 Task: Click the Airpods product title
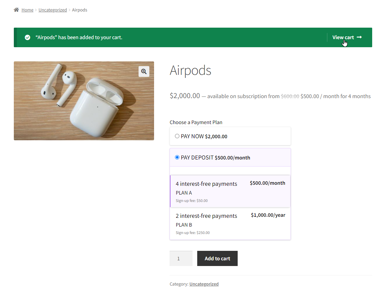[x=190, y=70]
